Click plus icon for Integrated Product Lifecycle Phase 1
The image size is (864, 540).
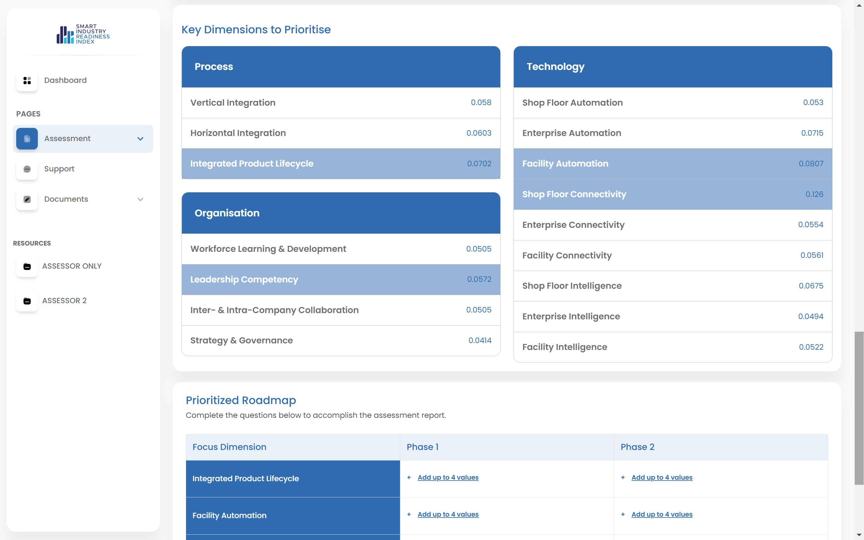[x=409, y=478]
